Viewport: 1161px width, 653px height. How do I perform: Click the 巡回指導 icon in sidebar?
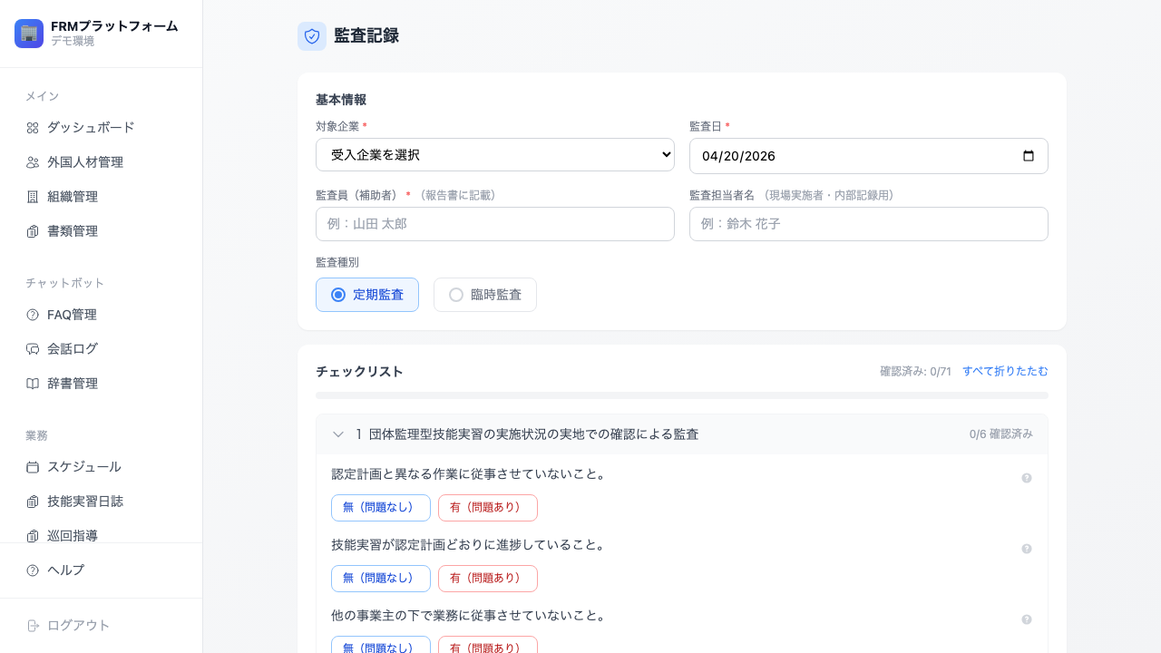point(33,536)
